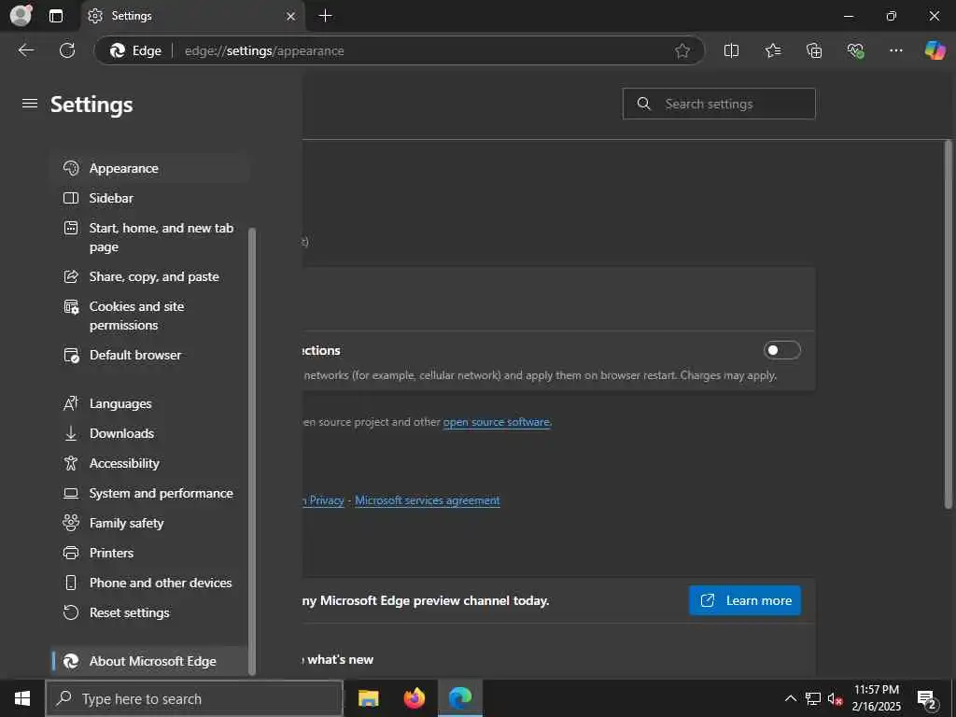Screen dimensions: 956x717
Task: Open the Collections icon
Action: (x=814, y=50)
